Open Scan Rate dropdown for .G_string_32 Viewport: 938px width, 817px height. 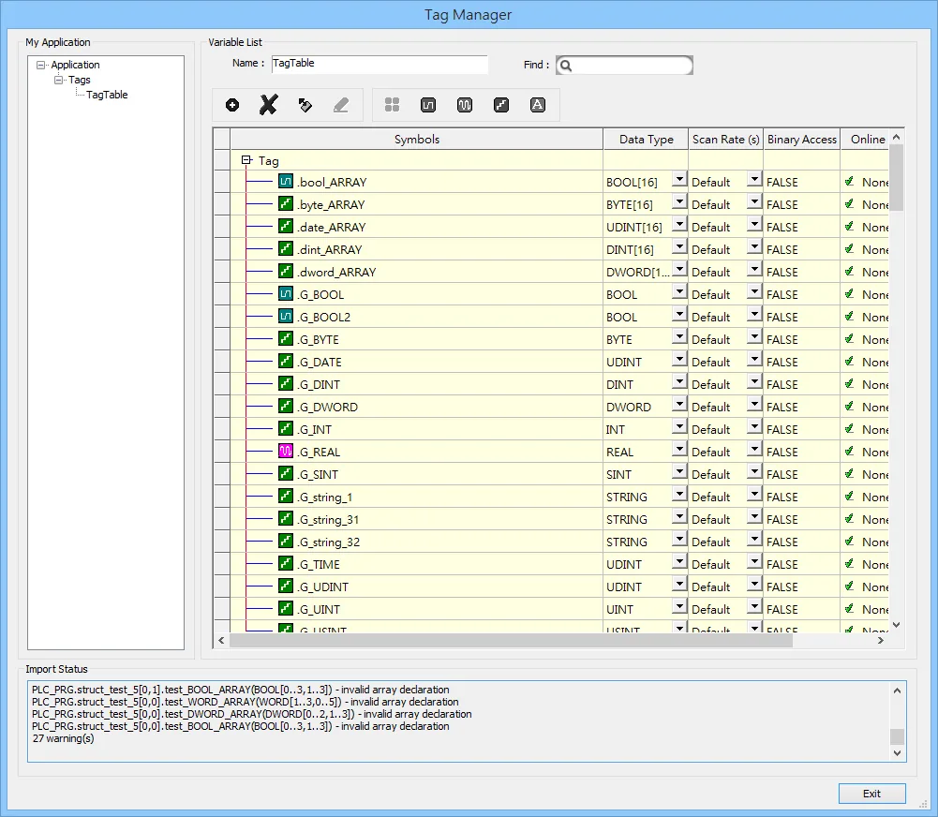[x=755, y=540]
